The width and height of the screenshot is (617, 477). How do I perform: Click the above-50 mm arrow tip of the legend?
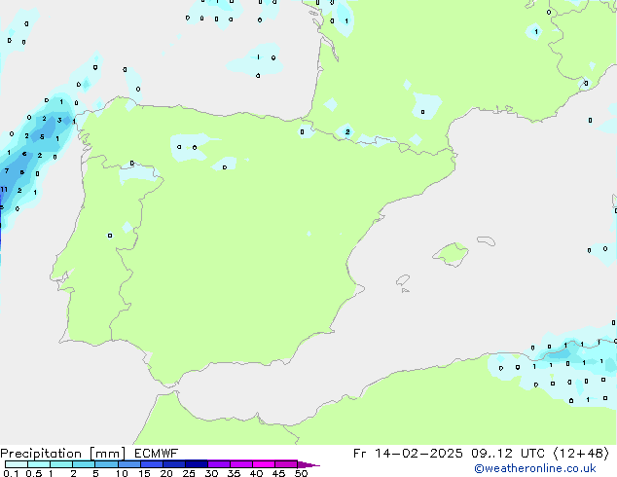click(x=308, y=464)
